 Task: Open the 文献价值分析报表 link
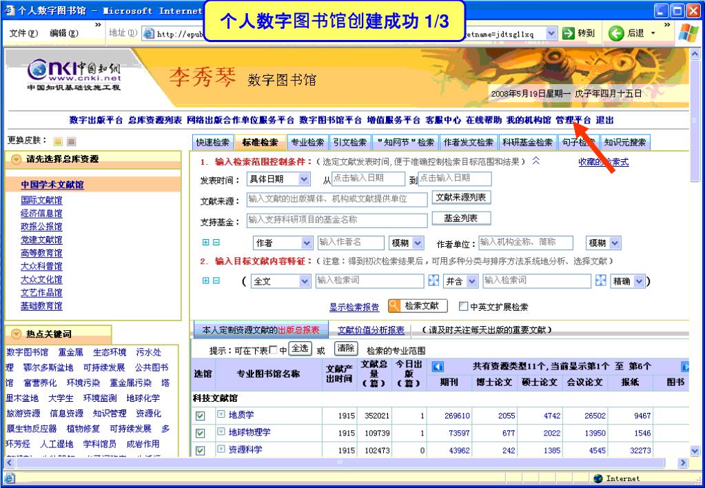point(371,330)
